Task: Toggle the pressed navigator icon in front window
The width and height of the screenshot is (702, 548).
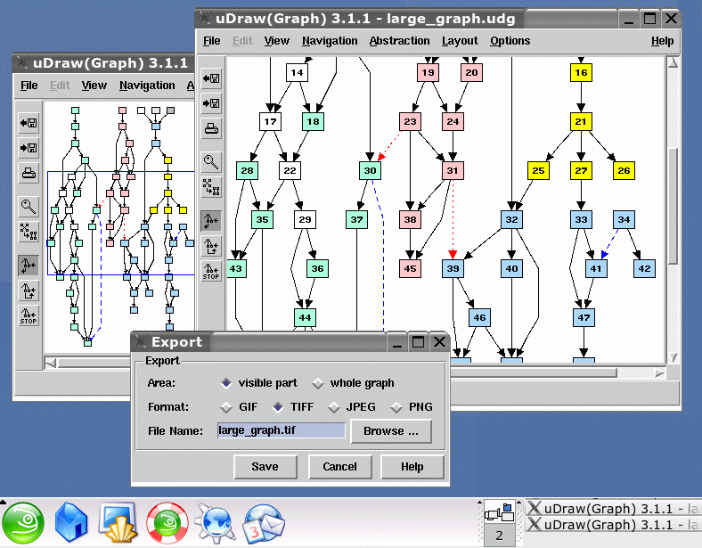Action: (x=211, y=221)
